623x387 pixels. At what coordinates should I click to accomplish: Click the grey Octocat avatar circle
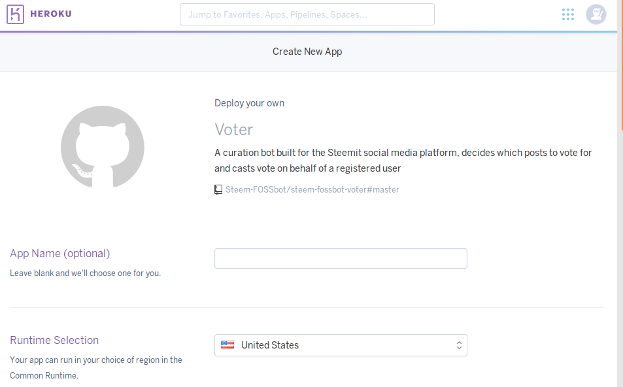(102, 147)
